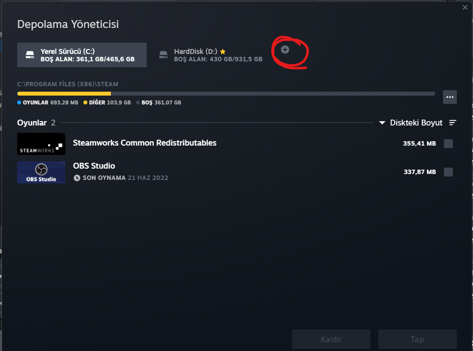The width and height of the screenshot is (473, 351).
Task: Click the Taşı button
Action: tap(417, 339)
